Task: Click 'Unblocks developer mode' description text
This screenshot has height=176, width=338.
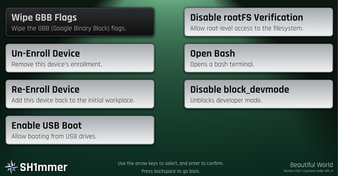Action: [226, 101]
